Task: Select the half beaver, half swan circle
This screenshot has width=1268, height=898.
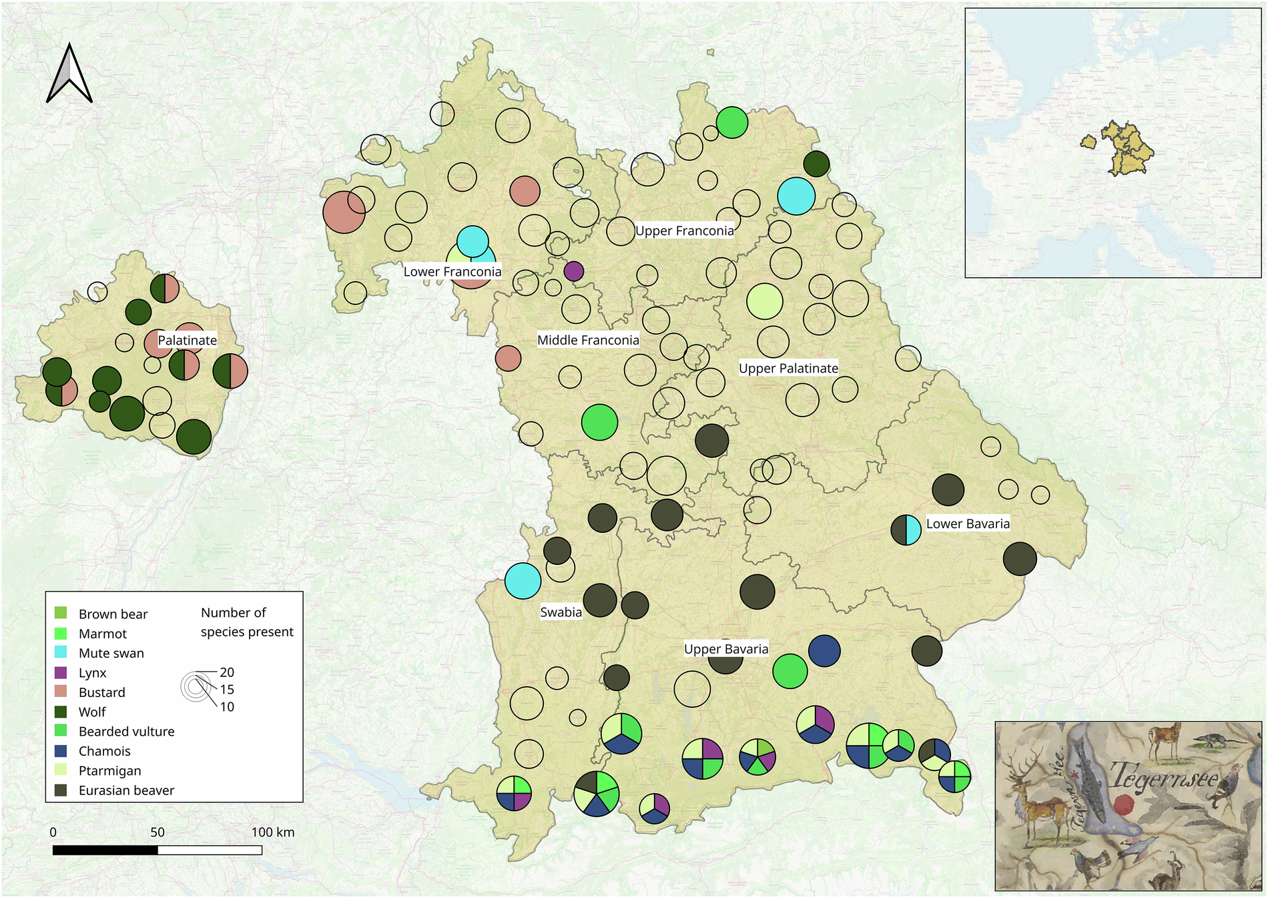Action: click(x=906, y=530)
